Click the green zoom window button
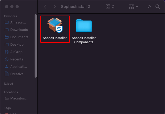This screenshot has height=114, width=165. [17, 7]
